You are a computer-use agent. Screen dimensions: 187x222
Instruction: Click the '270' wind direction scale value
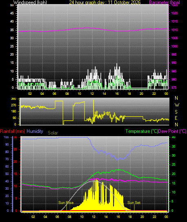tap(13, 105)
